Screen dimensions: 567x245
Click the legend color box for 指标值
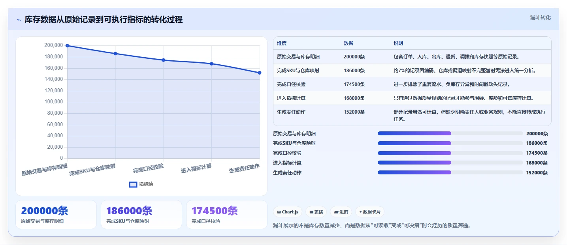133,184
